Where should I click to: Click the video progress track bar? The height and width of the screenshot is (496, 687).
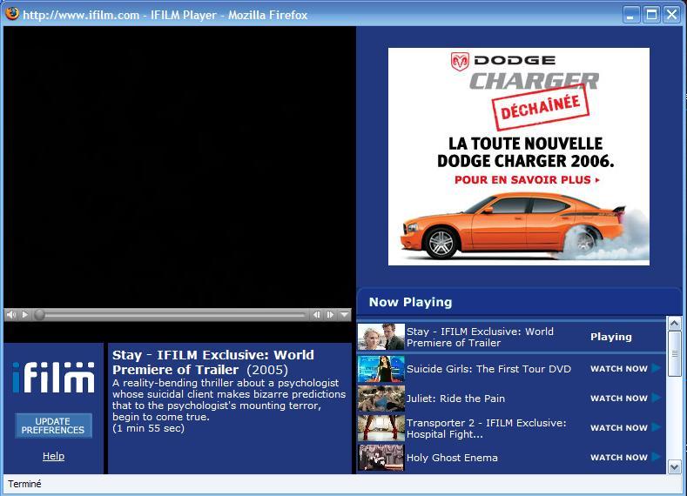(x=174, y=314)
